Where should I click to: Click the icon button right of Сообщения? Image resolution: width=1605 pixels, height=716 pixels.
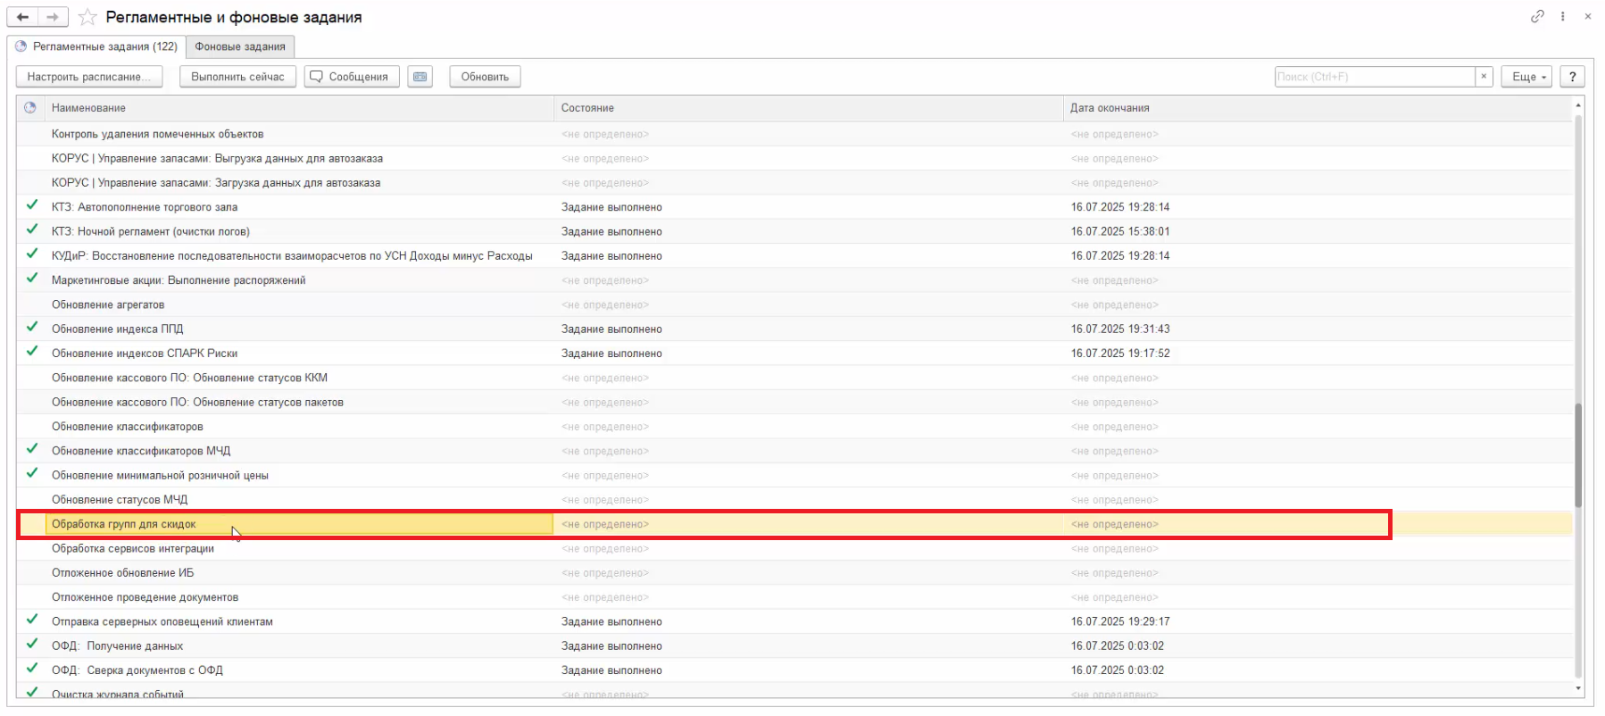click(x=420, y=77)
